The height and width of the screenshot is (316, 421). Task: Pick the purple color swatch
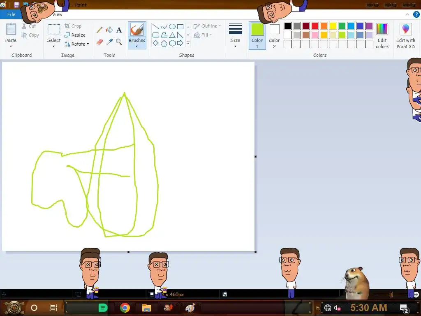tap(369, 26)
